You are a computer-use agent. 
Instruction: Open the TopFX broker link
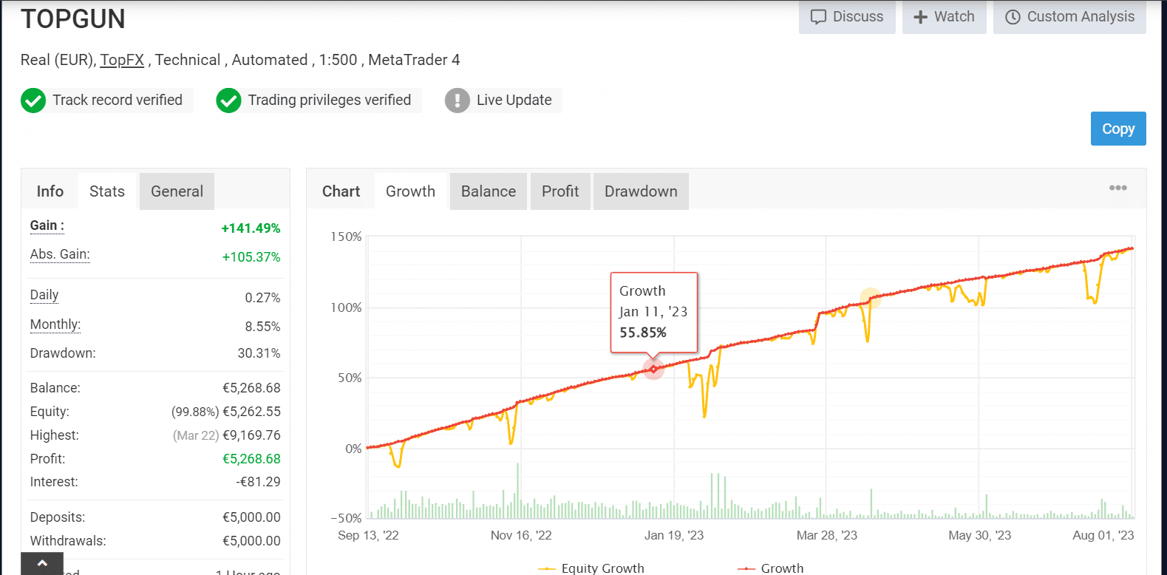[x=122, y=60]
